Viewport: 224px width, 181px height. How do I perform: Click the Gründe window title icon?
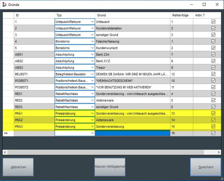(4, 5)
